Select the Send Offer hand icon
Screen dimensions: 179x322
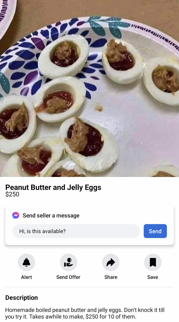coord(68,262)
